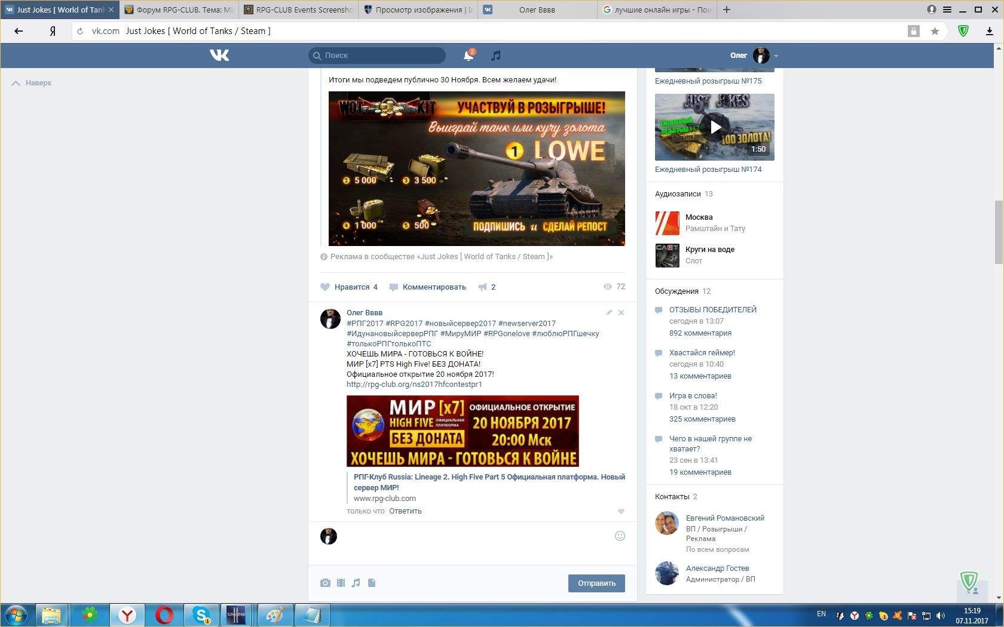
Task: Open emoji smiley picker in comment box
Action: [x=620, y=536]
